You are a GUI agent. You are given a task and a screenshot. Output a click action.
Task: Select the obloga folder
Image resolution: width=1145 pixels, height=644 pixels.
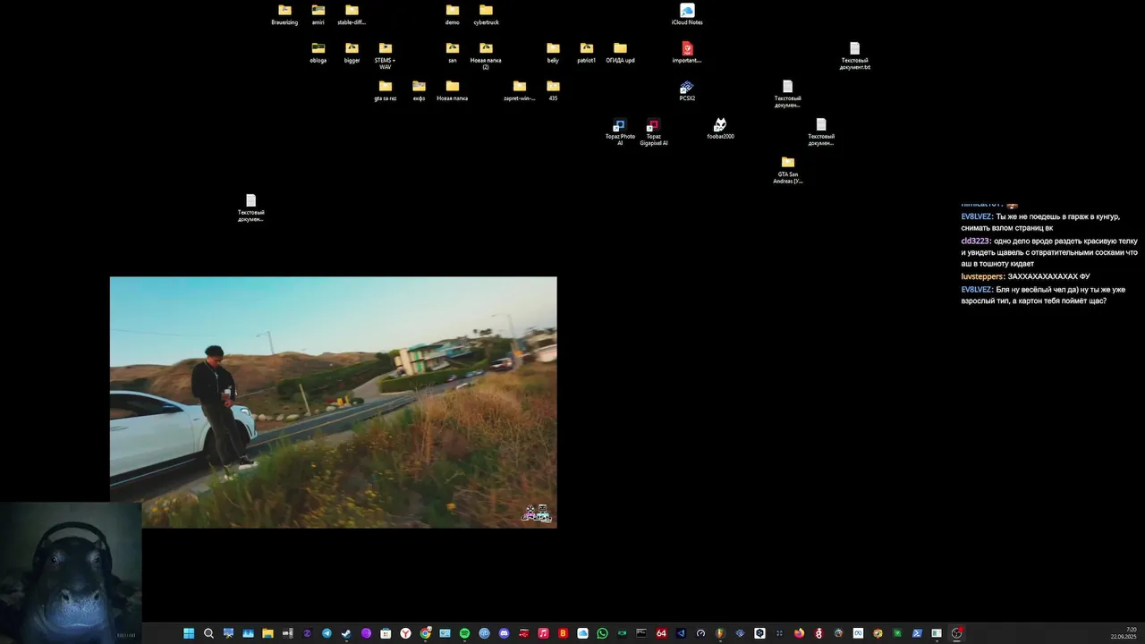click(x=318, y=52)
